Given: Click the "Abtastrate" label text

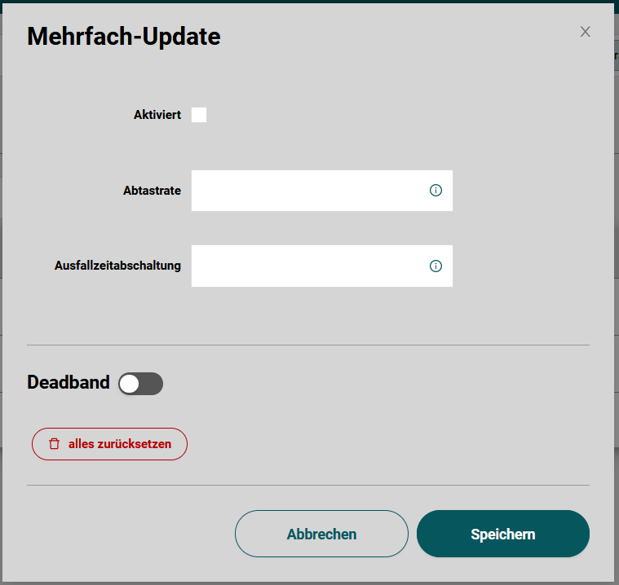Looking at the screenshot, I should coord(152,191).
